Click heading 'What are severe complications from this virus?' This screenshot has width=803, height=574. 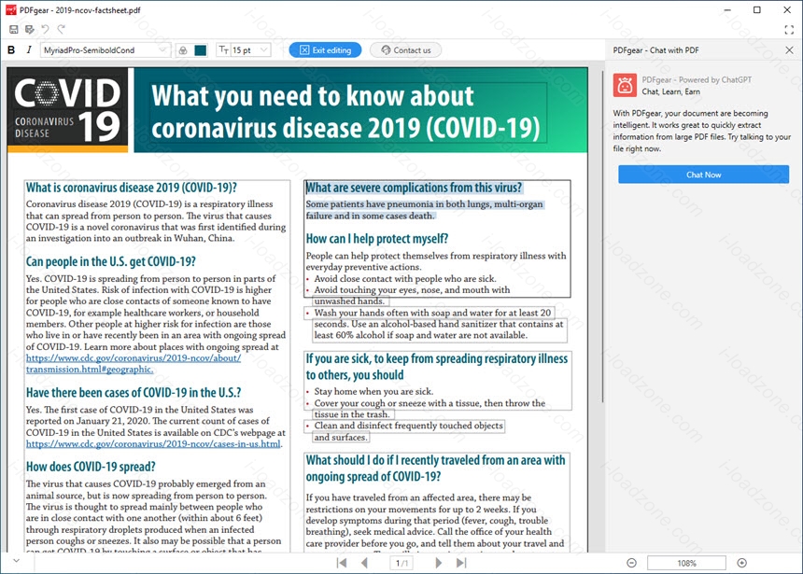pyautogui.click(x=414, y=188)
